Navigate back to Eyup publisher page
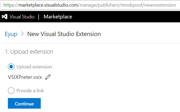Screen dimensions: 180x112 coord(11,34)
